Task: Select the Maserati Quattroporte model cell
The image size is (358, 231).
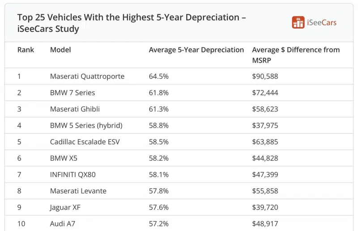Action: [87, 76]
